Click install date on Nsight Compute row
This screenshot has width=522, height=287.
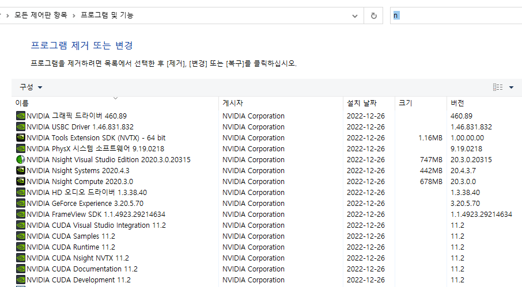pyautogui.click(x=366, y=182)
